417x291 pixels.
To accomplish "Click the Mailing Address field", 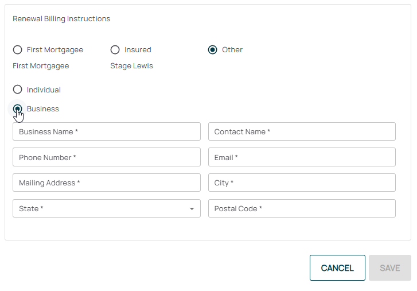I will click(x=106, y=183).
